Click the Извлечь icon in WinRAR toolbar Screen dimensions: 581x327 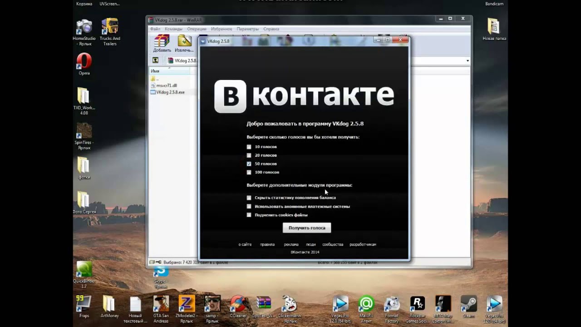point(184,44)
